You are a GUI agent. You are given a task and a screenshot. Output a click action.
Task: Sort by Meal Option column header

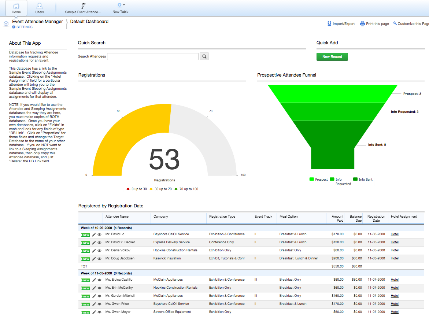click(x=288, y=217)
